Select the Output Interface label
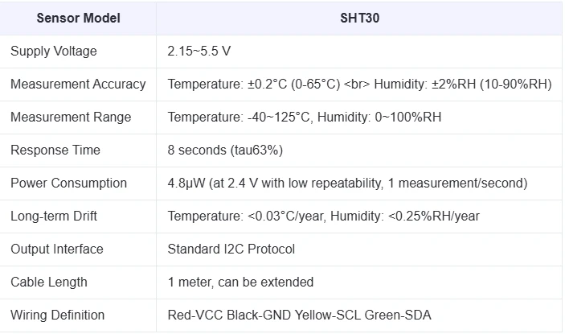 pyautogui.click(x=57, y=249)
